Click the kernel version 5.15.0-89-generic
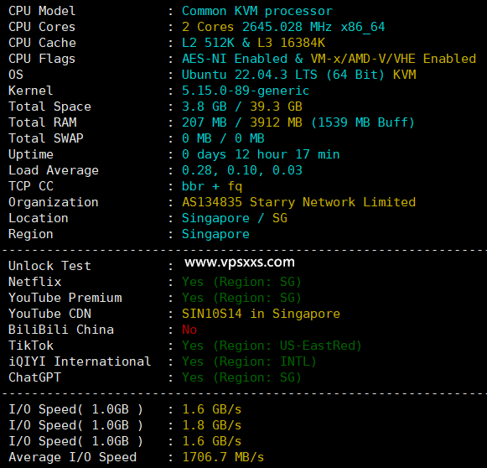 [x=246, y=91]
